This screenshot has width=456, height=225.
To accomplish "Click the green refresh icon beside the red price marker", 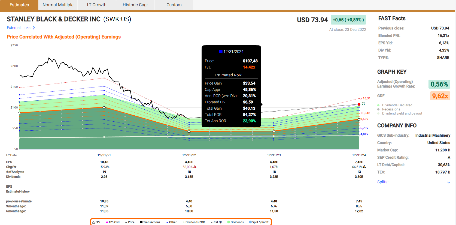I will (x=363, y=104).
